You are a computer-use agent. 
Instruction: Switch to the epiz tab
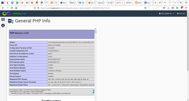pyautogui.click(x=110, y=3)
